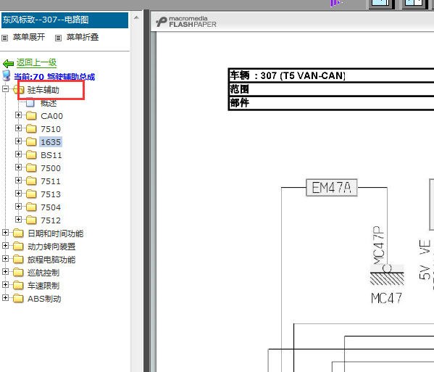Select the 7500 tree label
The height and width of the screenshot is (372, 434).
(51, 168)
